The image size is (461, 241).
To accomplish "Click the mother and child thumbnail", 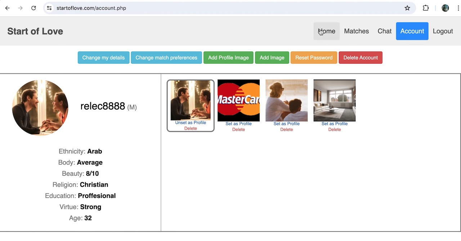I will click(286, 101).
